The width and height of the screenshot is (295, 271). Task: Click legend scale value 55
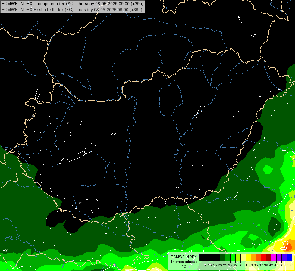[x=287, y=265]
